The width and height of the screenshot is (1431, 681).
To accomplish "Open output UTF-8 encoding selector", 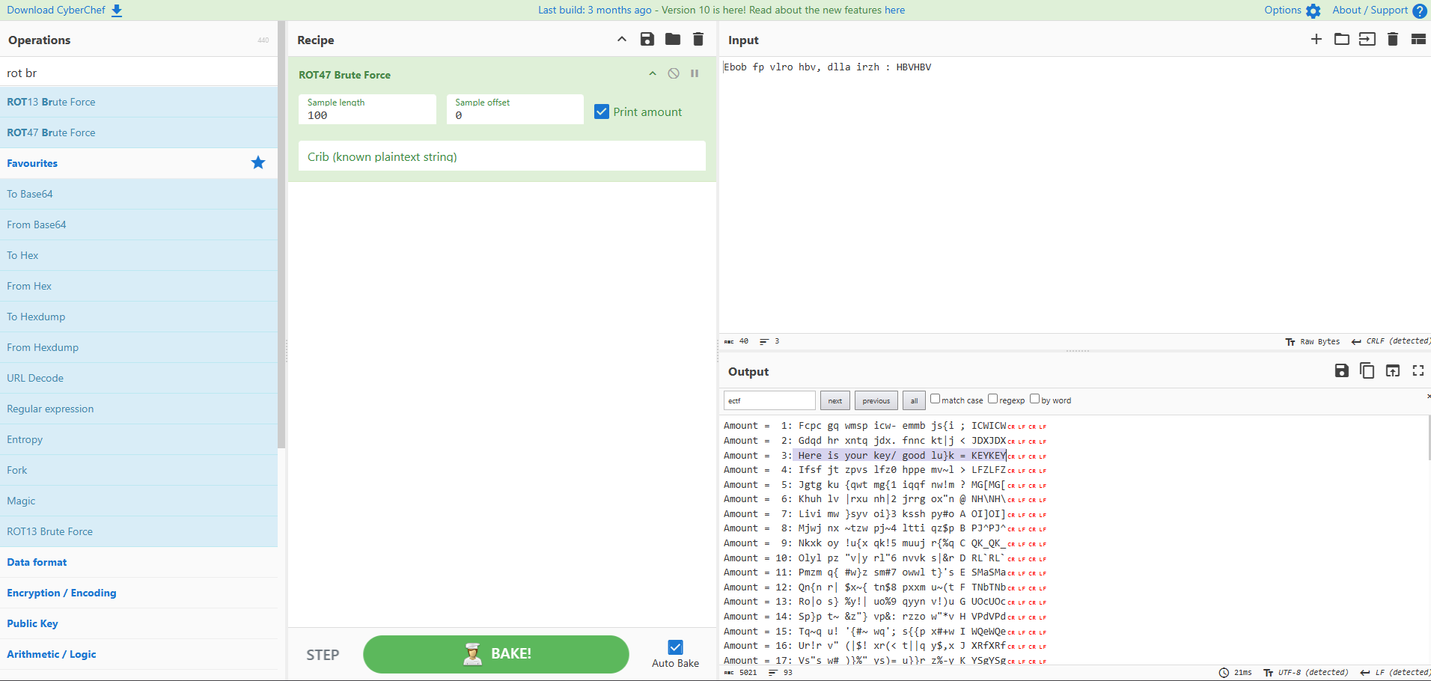I will point(1306,673).
